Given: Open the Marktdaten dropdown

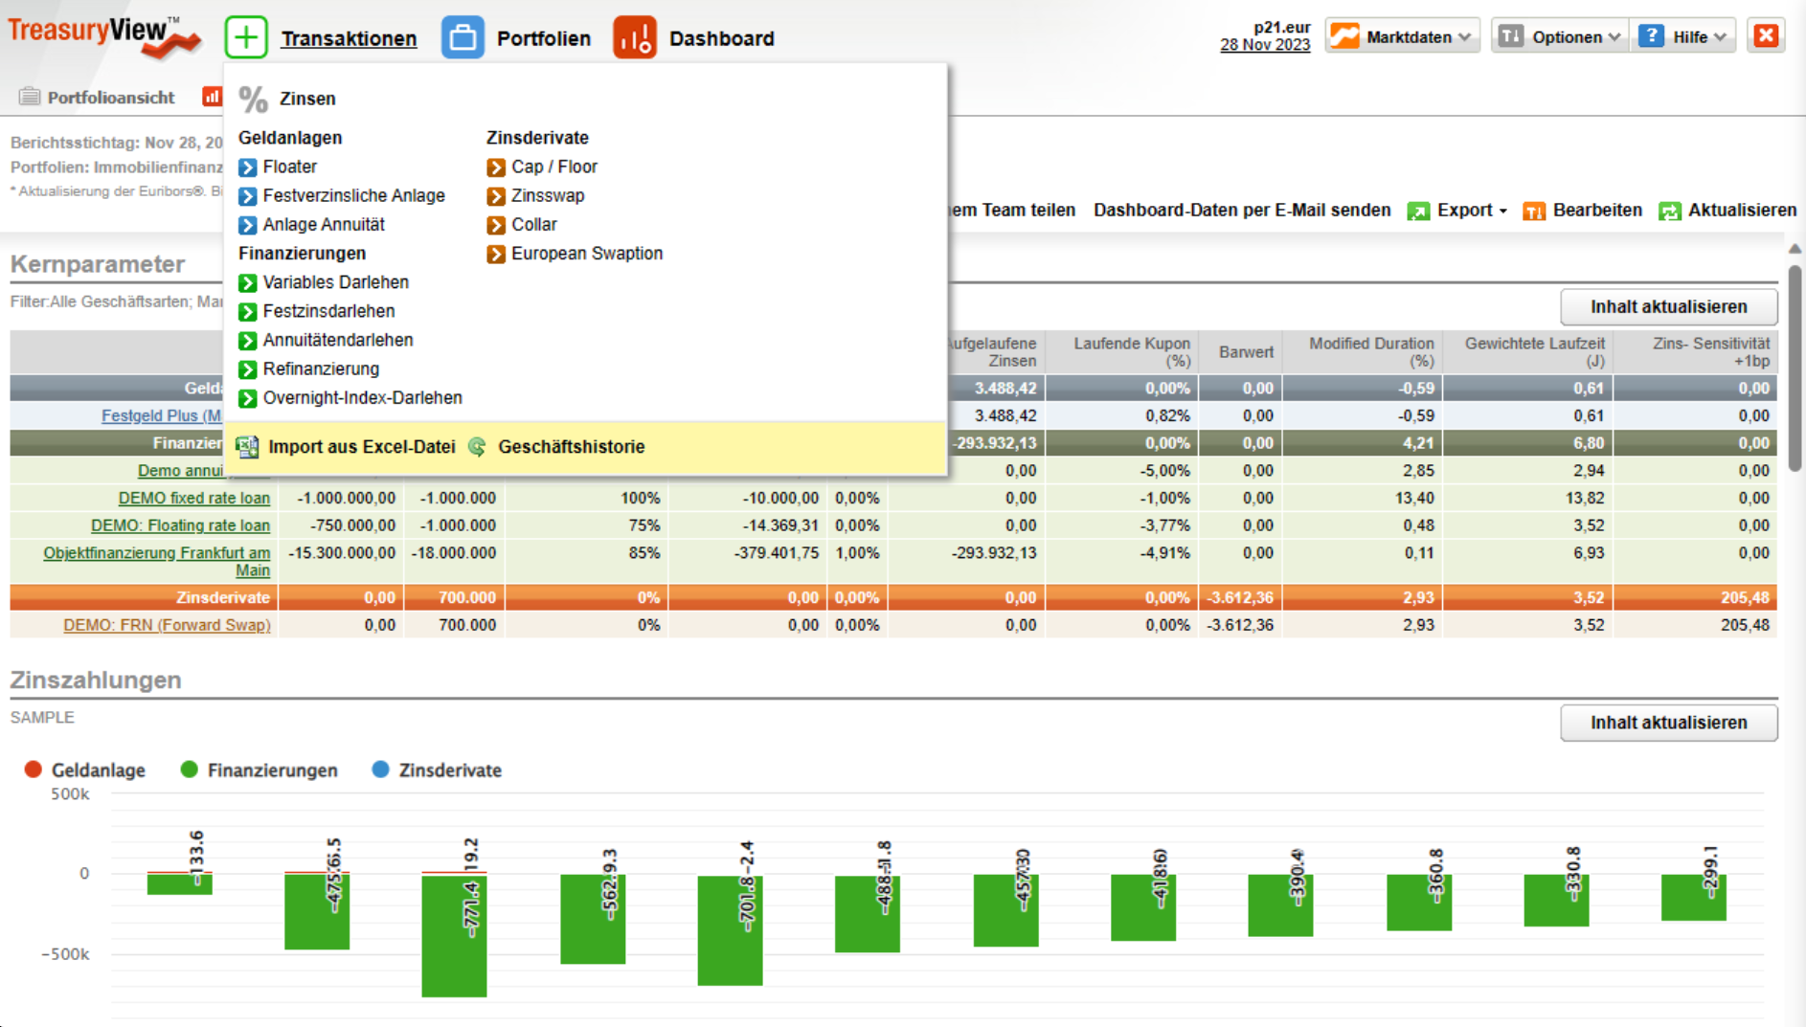Looking at the screenshot, I should [x=1403, y=37].
